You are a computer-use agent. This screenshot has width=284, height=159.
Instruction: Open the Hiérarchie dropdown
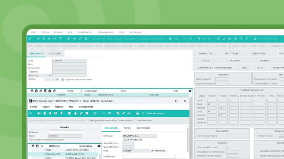(x=40, y=75)
